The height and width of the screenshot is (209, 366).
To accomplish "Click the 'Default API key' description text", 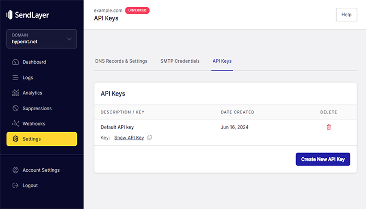I will point(117,127).
